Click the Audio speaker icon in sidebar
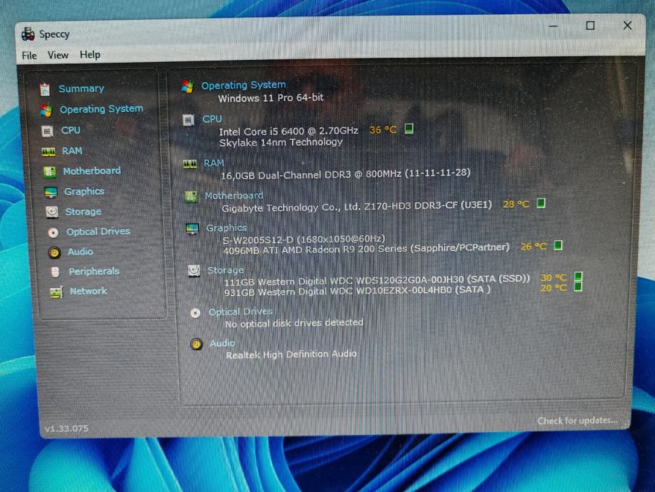 (54, 252)
